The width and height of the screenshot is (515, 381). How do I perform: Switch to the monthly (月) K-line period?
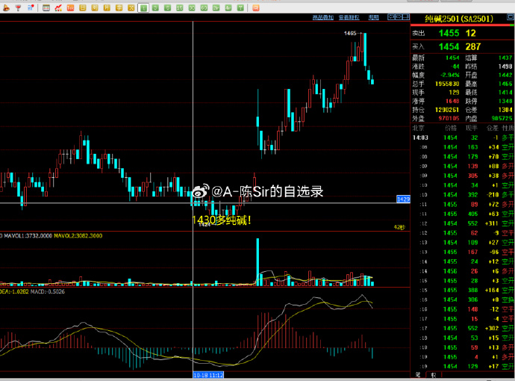point(107,7)
